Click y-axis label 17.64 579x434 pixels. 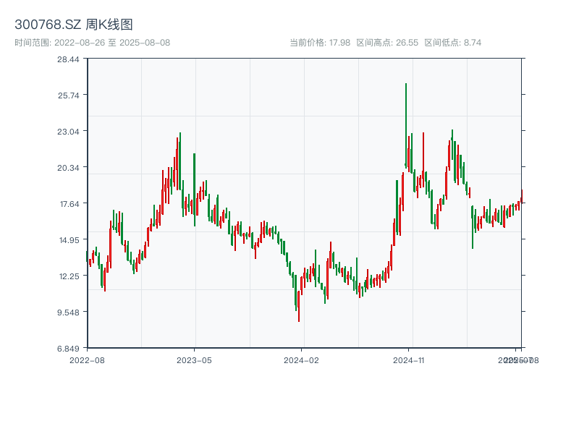(69, 204)
